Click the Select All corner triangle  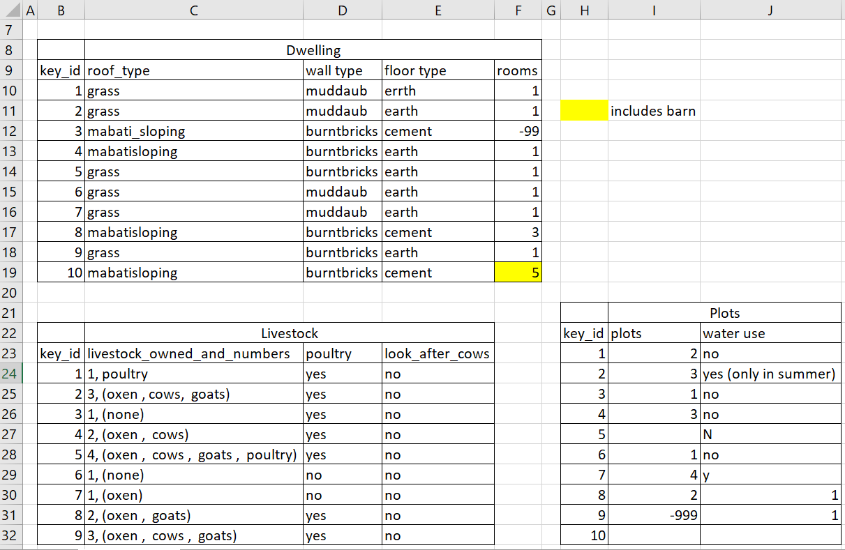pyautogui.click(x=11, y=10)
